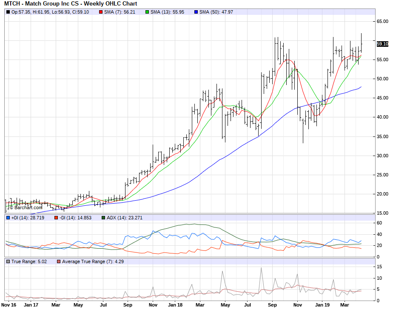The height and width of the screenshot is (318, 393).
Task: Click the 65.00 price axis label
Action: tap(382, 21)
